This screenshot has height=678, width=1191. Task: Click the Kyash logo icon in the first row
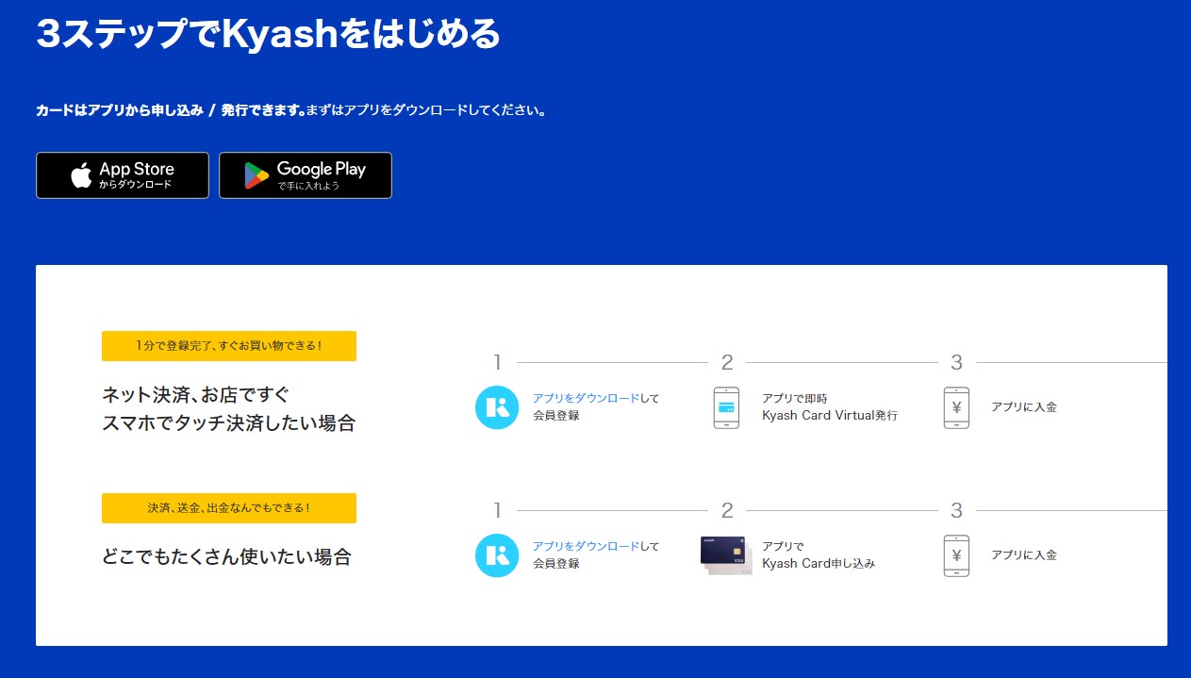[497, 407]
